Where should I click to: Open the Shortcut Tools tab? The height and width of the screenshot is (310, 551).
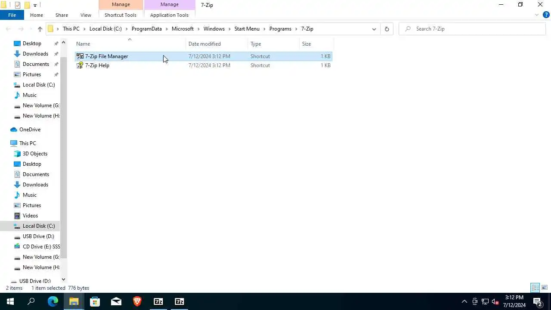pyautogui.click(x=121, y=15)
